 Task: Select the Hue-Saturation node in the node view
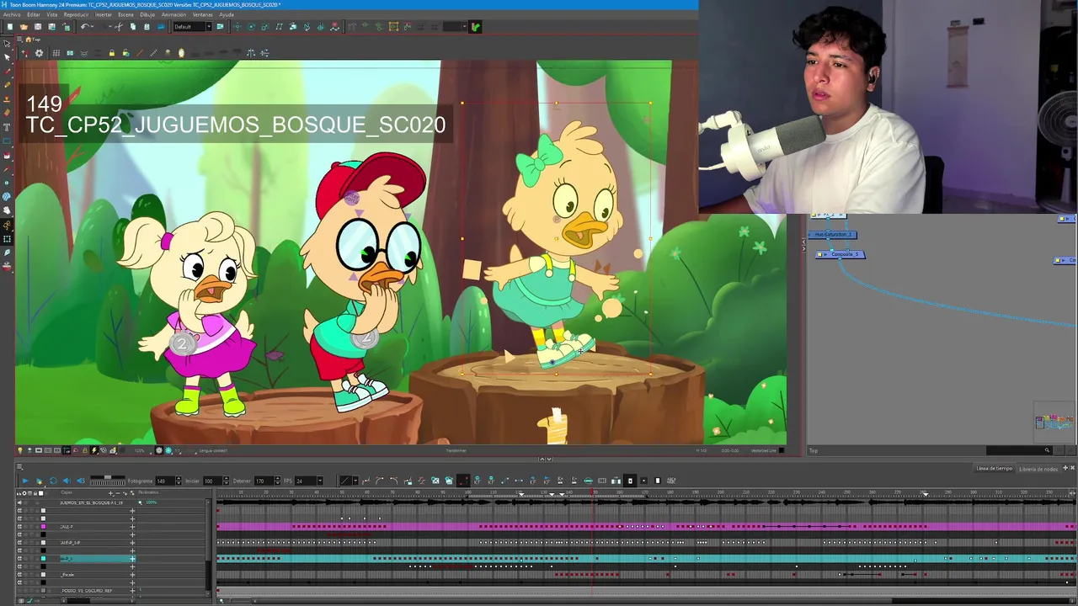[834, 235]
